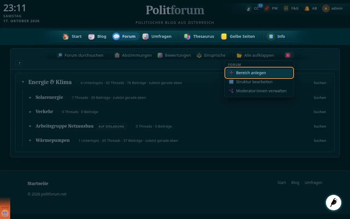
Task: Expand the Verkehr subtopic
Action: click(x=30, y=112)
